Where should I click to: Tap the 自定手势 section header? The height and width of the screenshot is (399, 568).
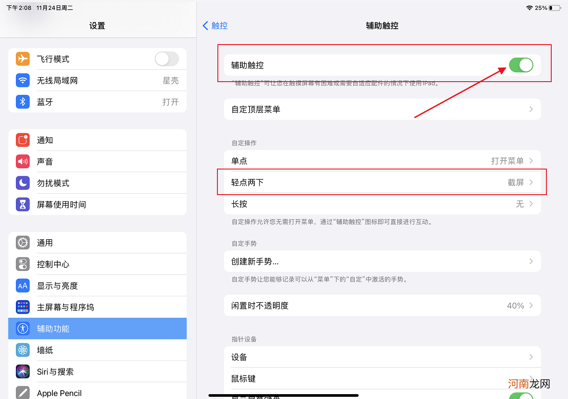coord(244,243)
